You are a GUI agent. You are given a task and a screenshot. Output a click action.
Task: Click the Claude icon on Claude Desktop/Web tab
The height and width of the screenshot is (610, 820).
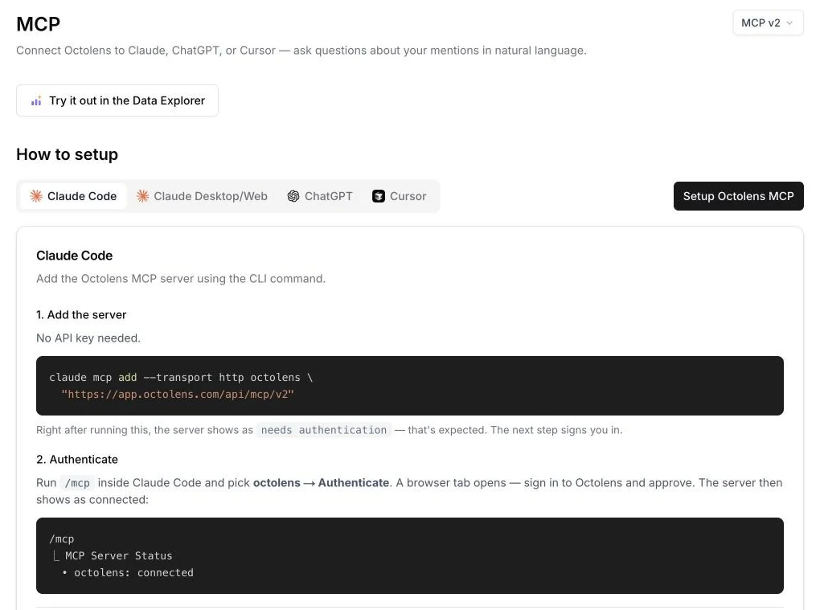point(142,196)
